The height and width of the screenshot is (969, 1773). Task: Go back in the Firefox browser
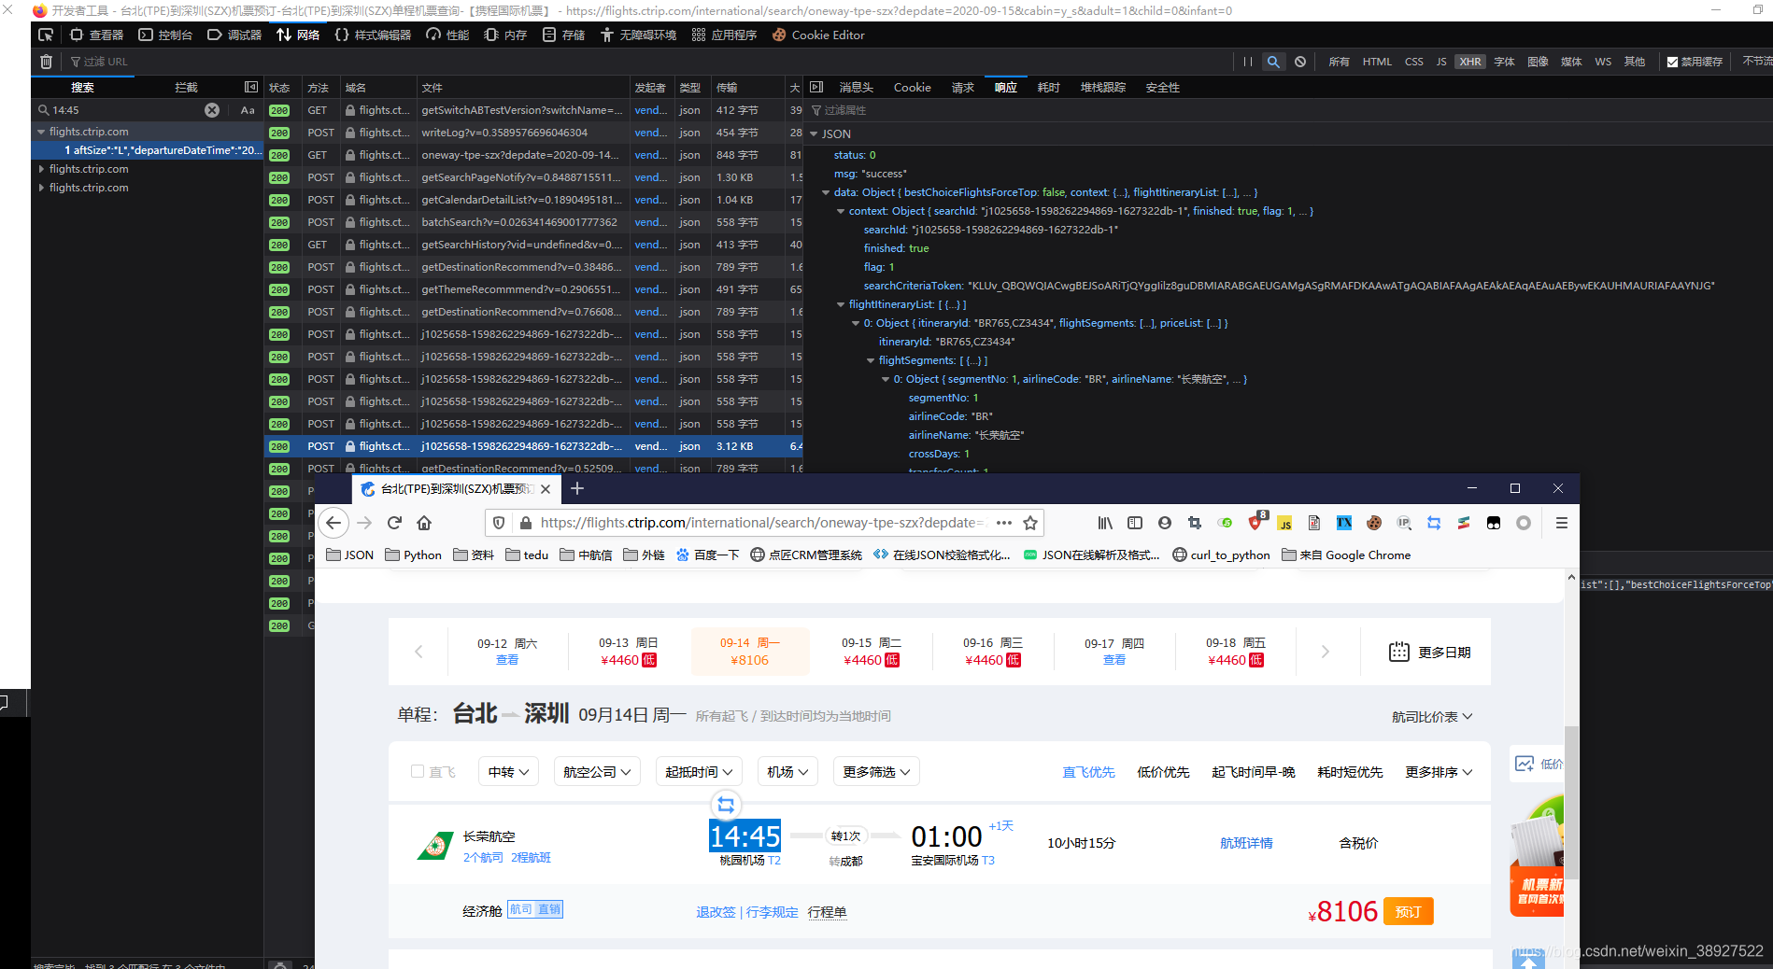pos(333,523)
